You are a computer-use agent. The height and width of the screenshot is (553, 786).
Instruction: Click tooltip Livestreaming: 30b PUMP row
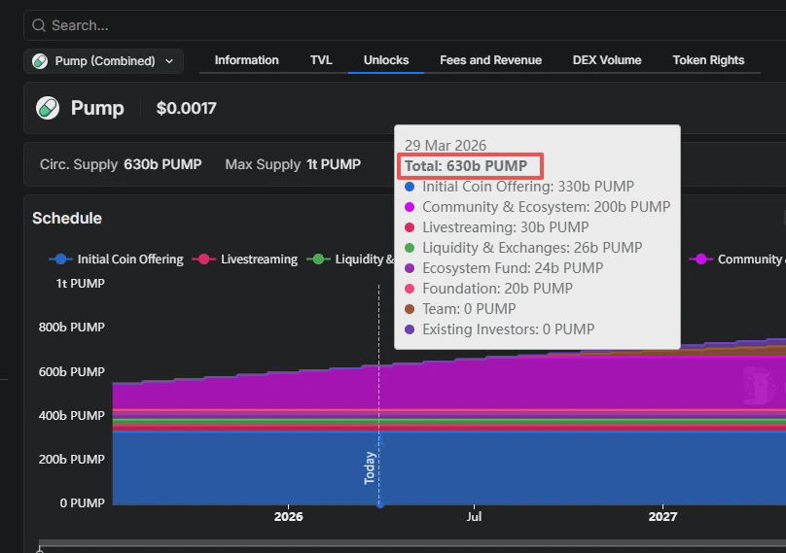[497, 226]
